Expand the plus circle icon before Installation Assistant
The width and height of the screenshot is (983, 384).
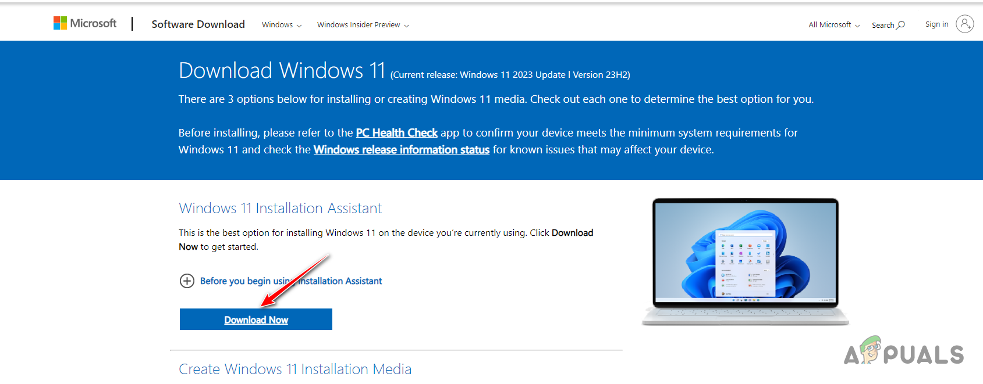point(187,281)
